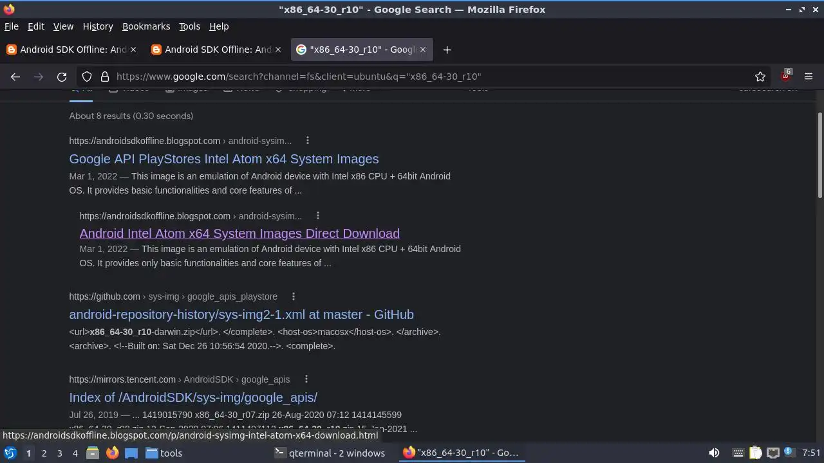Open network status tray icon

coord(773,453)
